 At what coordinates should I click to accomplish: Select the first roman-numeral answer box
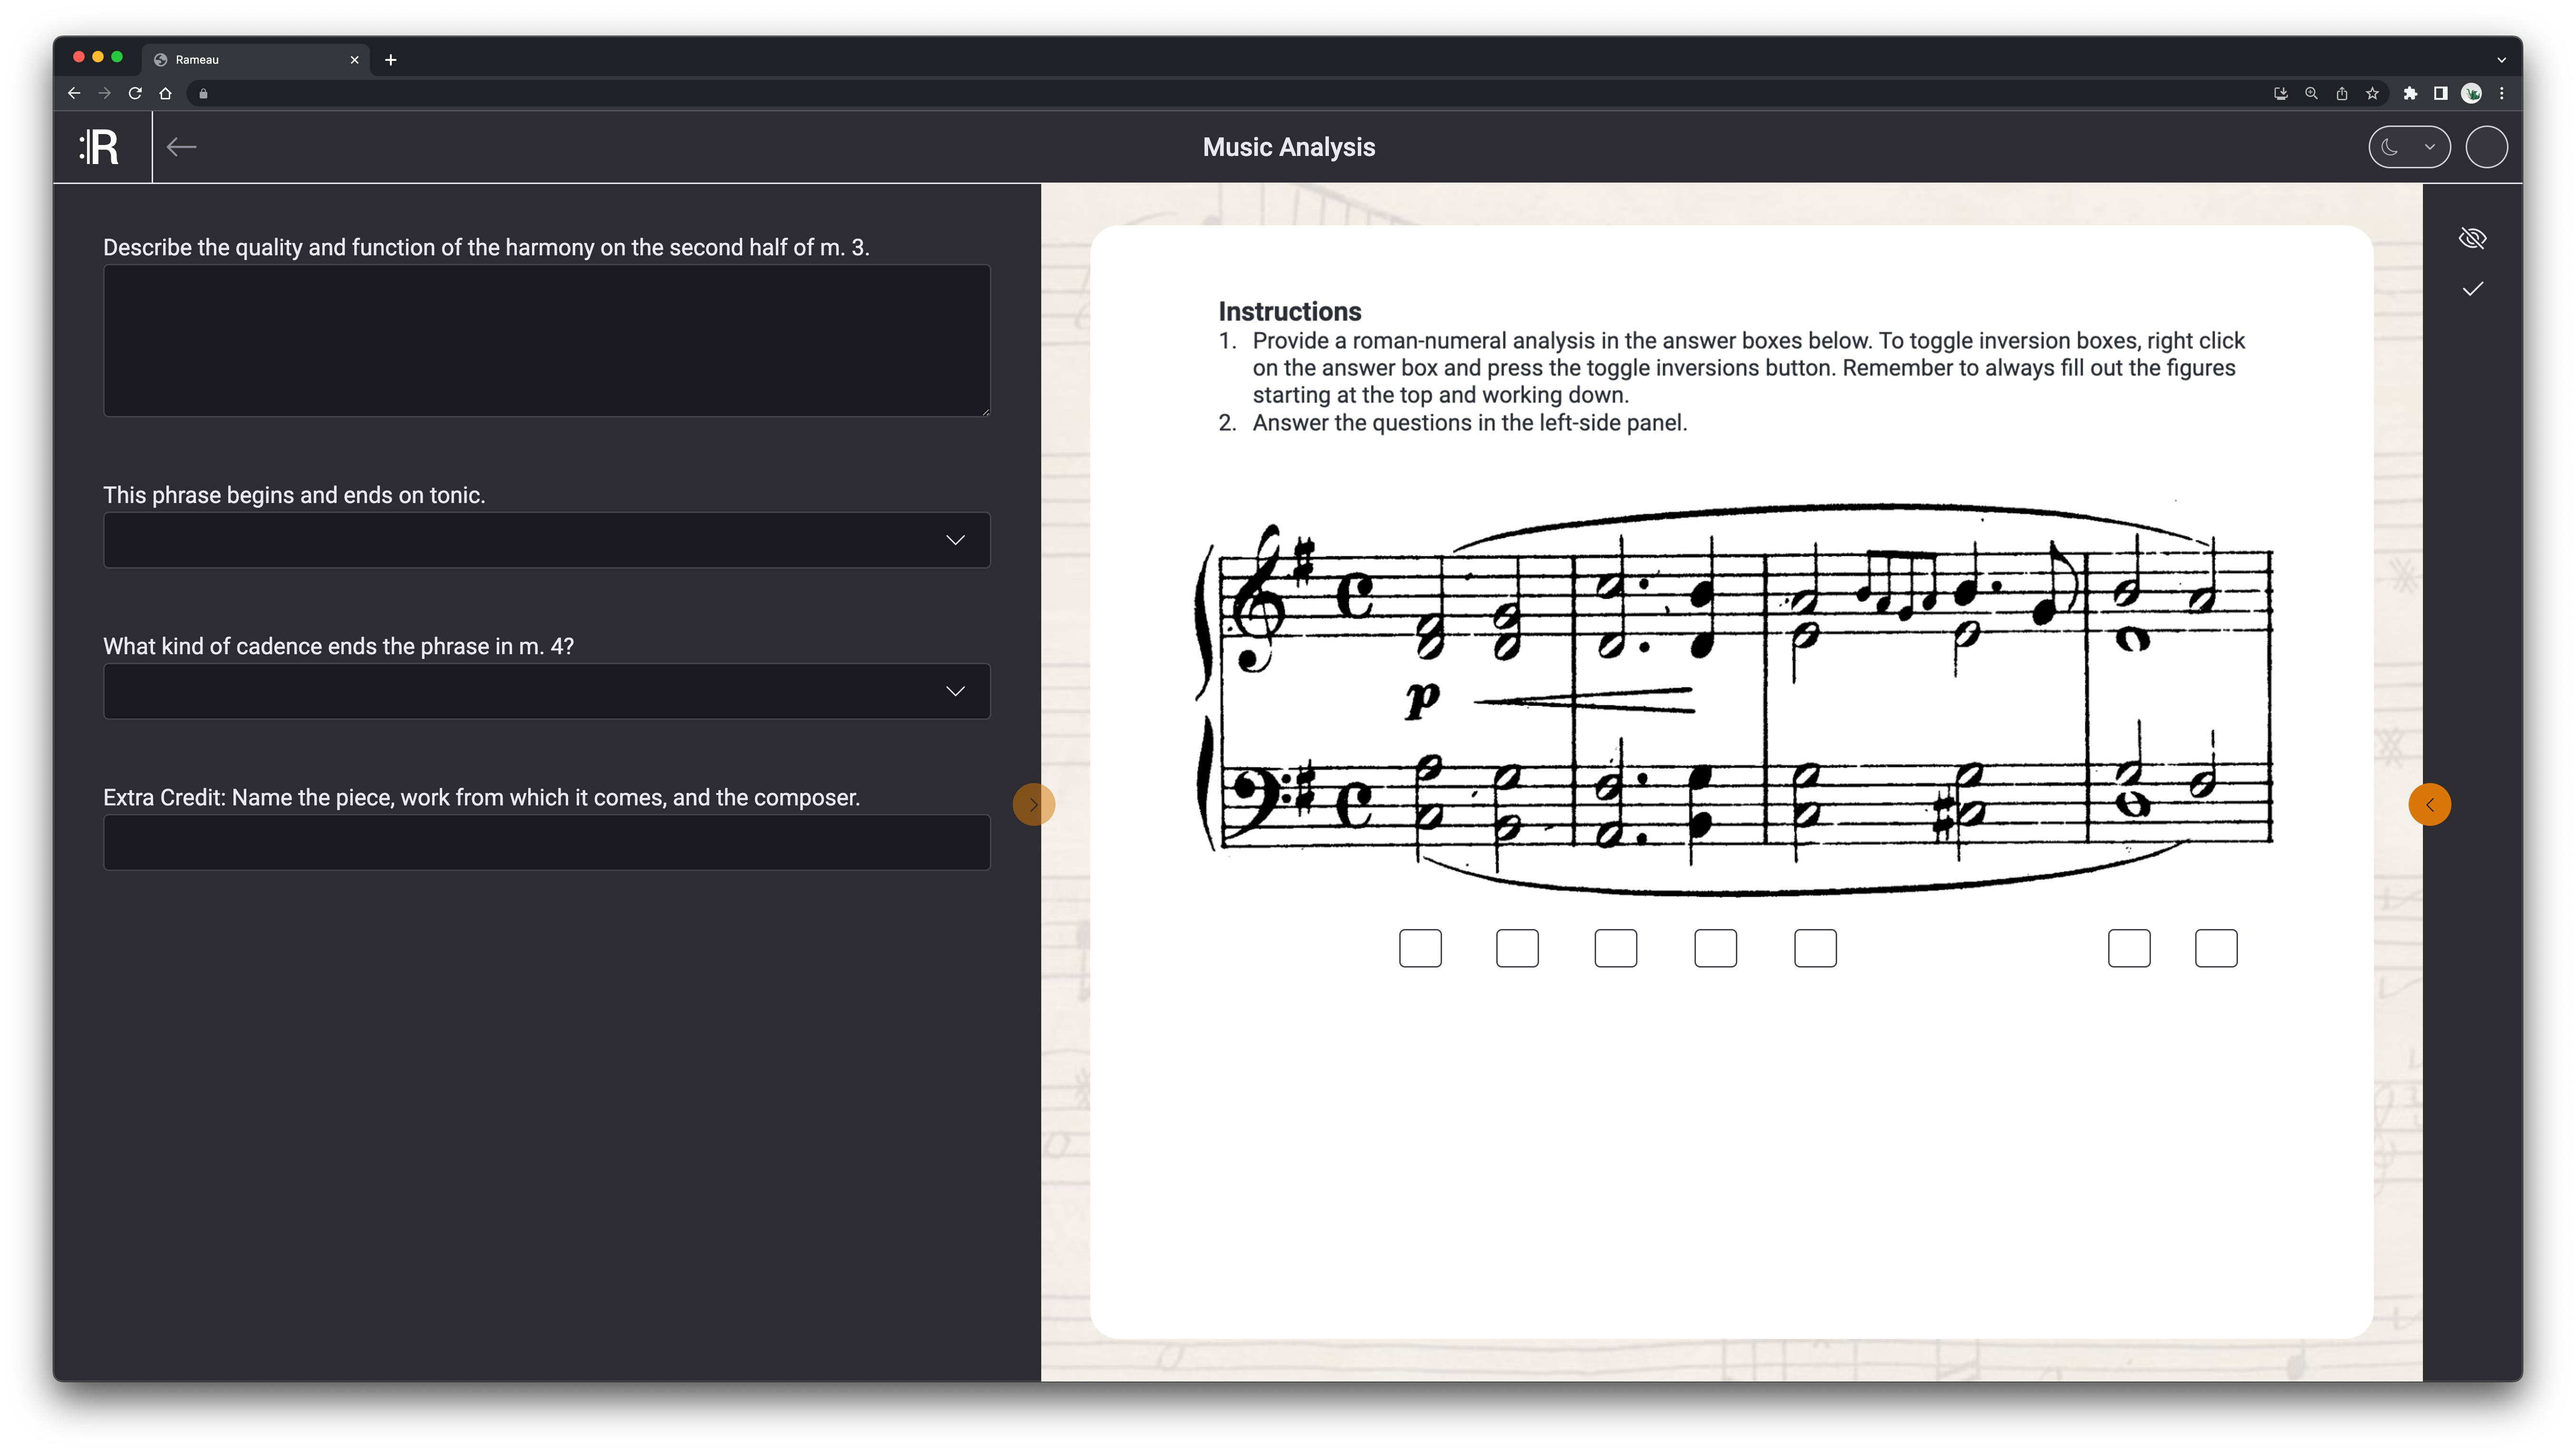pos(1420,948)
